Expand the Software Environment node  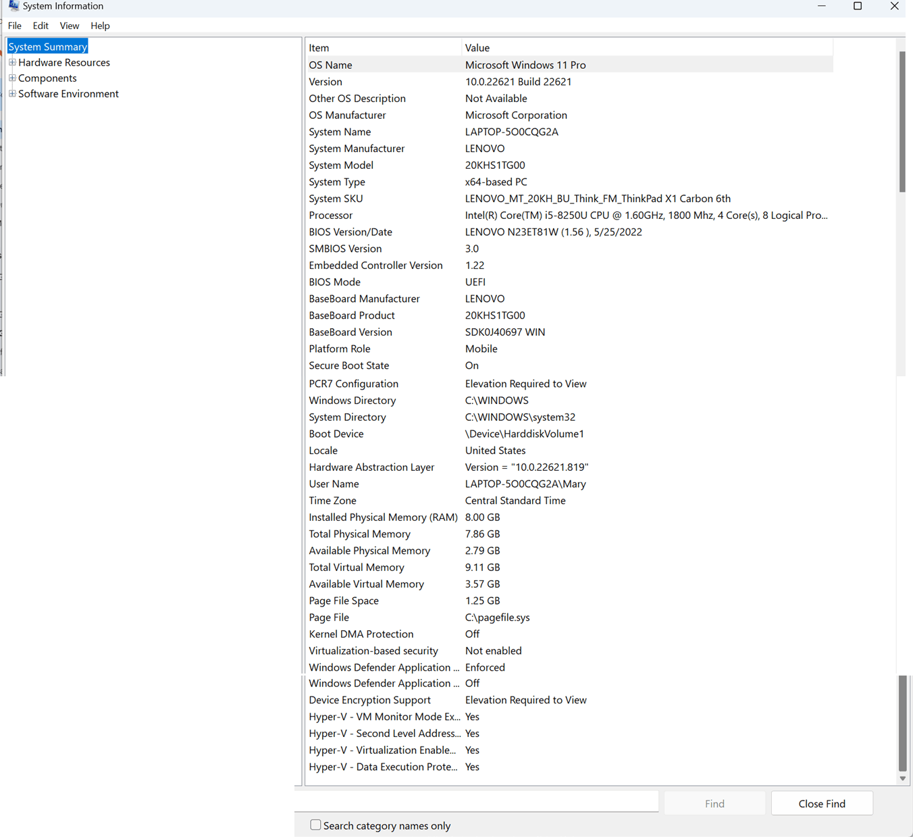tap(12, 93)
